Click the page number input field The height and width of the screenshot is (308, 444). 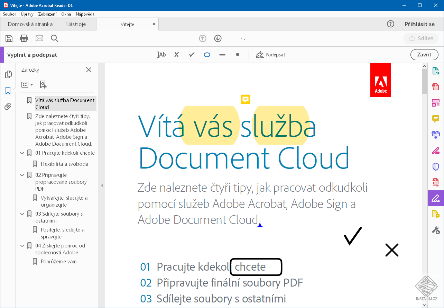coord(234,38)
